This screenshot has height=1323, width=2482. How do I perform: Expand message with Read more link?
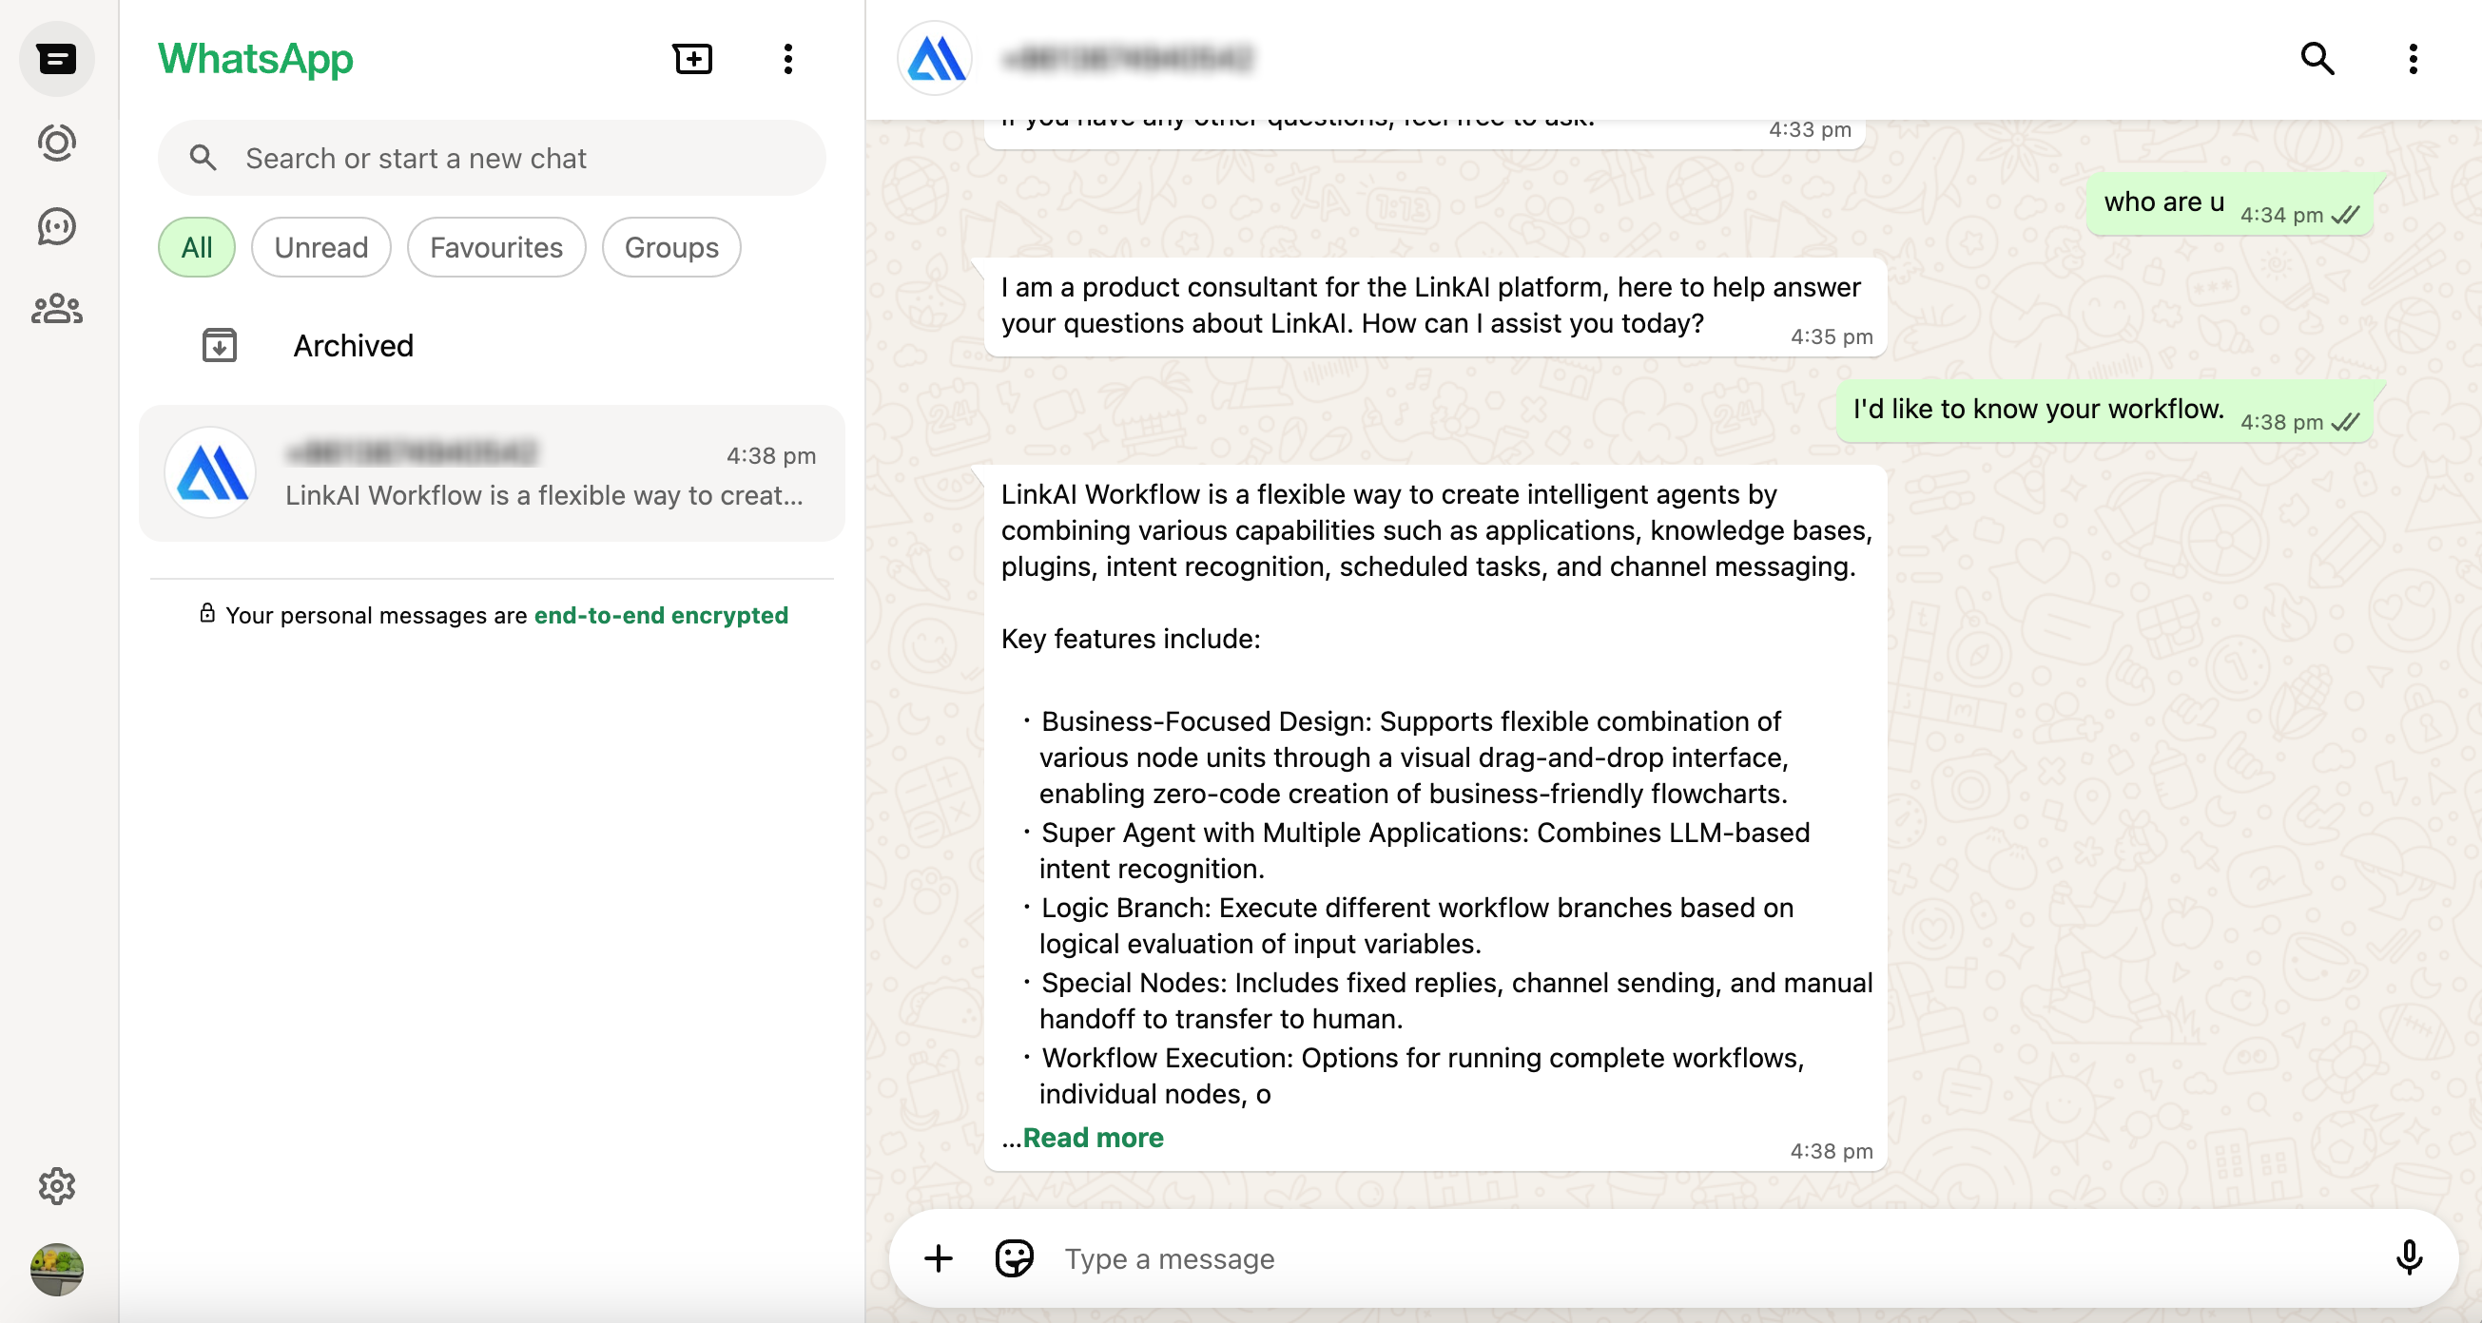(1093, 1138)
